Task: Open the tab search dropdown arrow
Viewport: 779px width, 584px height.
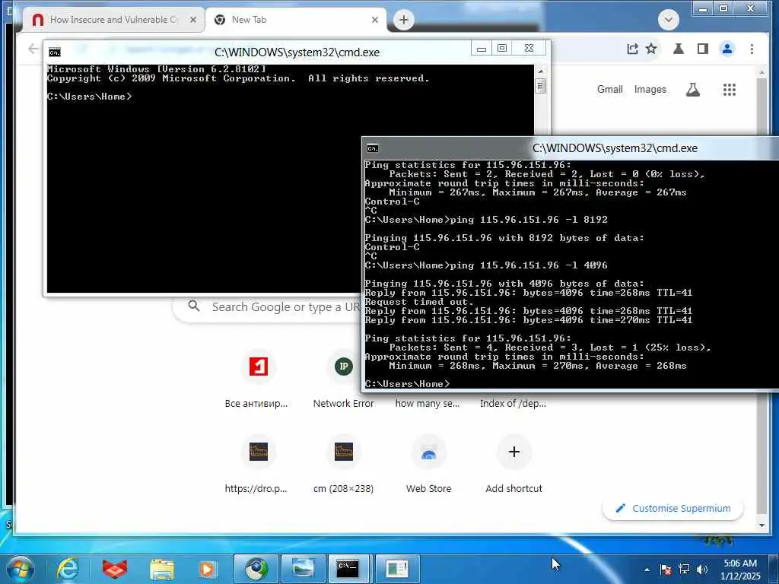Action: (x=668, y=20)
